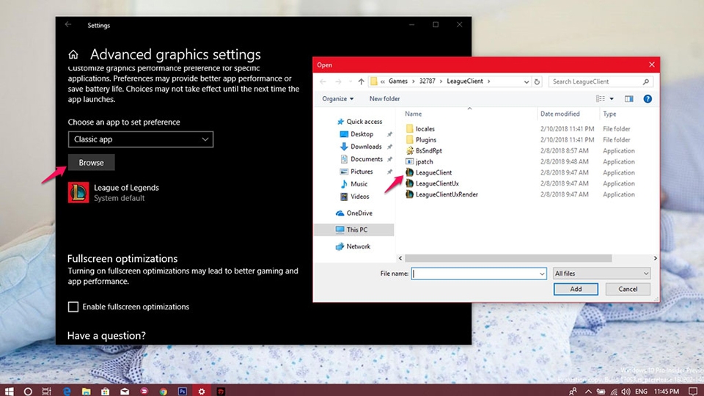This screenshot has height=396, width=704.
Task: Enable fullscreen optimizations checkbox
Action: tap(73, 307)
